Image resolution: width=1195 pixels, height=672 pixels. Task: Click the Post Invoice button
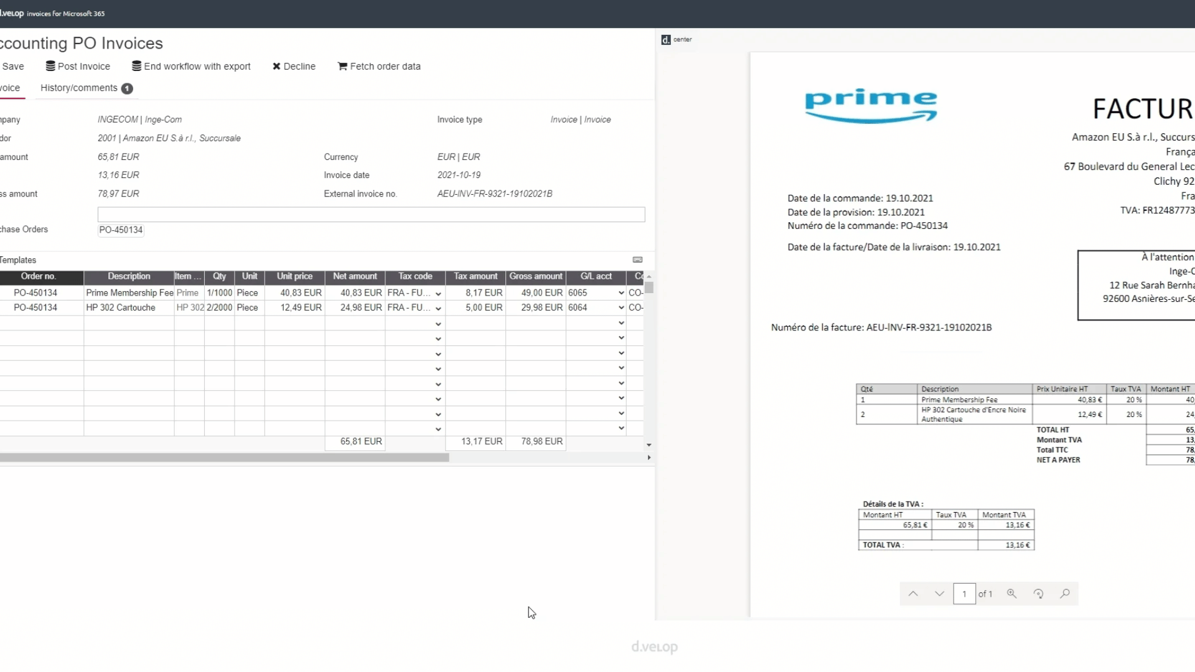(78, 66)
